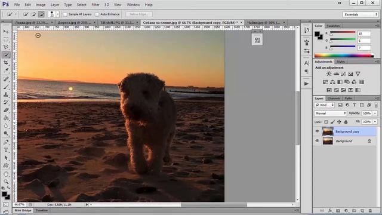
Task: Toggle the layer filter switch
Action: [376, 105]
